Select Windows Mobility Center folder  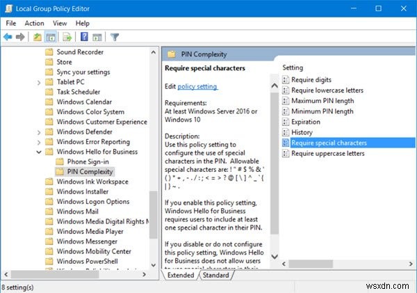[x=94, y=251]
